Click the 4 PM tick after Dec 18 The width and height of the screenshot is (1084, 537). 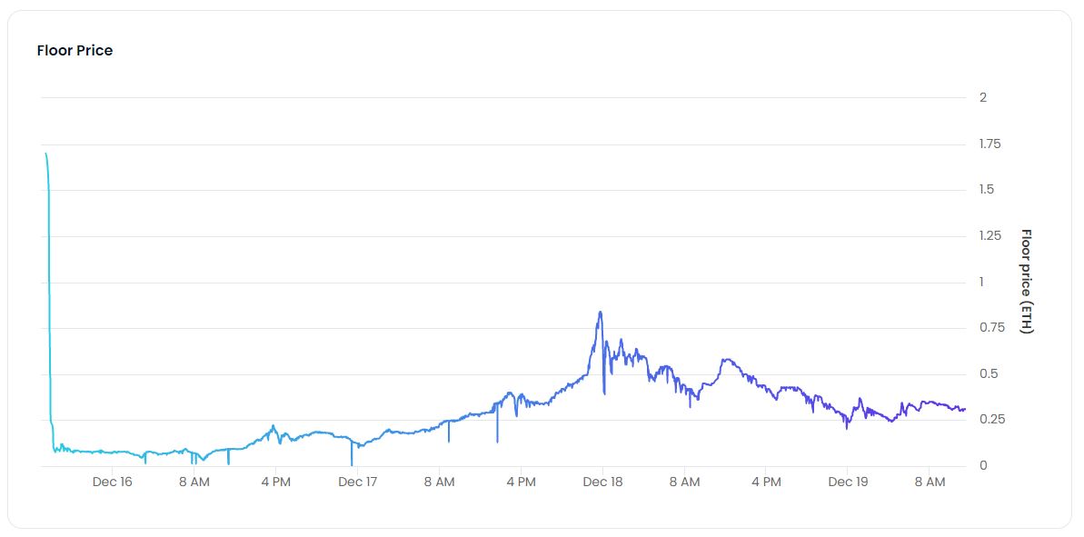[x=766, y=482]
